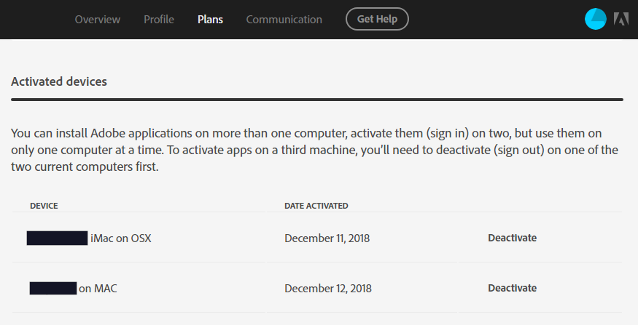This screenshot has width=638, height=325.
Task: Switch to the Profile tab
Action: coord(159,19)
